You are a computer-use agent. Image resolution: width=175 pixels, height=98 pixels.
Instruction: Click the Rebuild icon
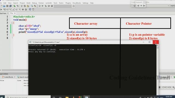[x=49, y=6]
